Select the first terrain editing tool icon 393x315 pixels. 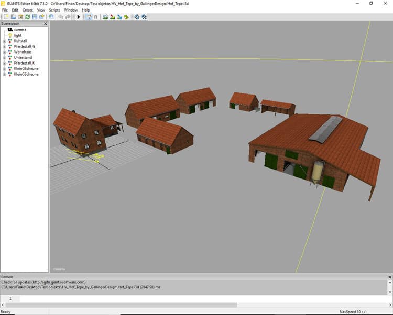coord(105,17)
